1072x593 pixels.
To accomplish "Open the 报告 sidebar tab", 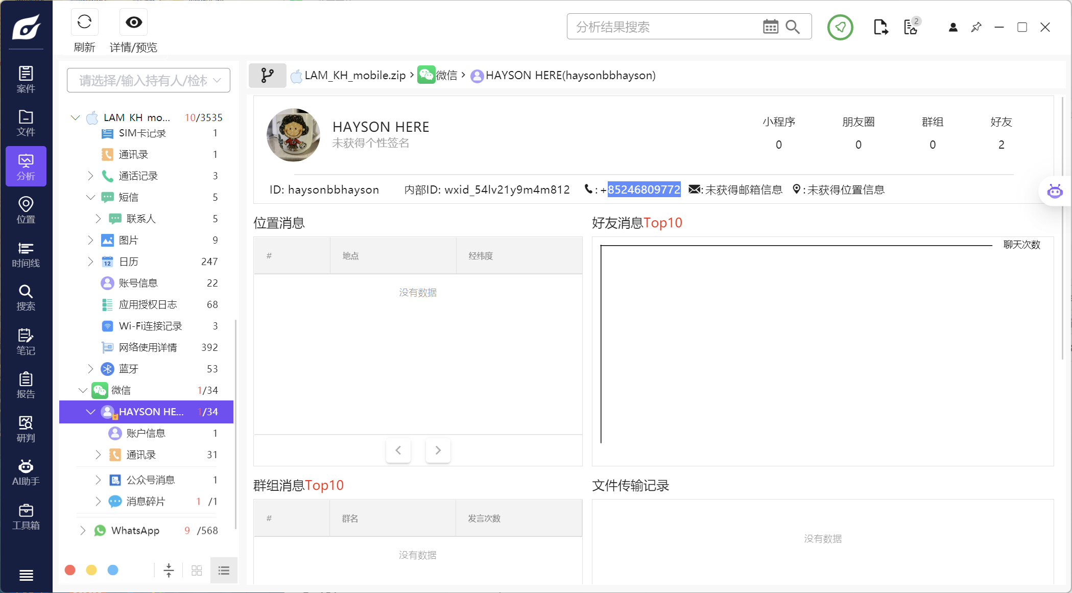I will click(26, 385).
